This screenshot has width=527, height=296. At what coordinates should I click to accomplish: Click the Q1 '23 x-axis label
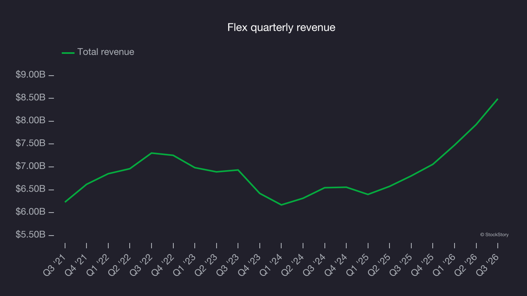(x=185, y=265)
